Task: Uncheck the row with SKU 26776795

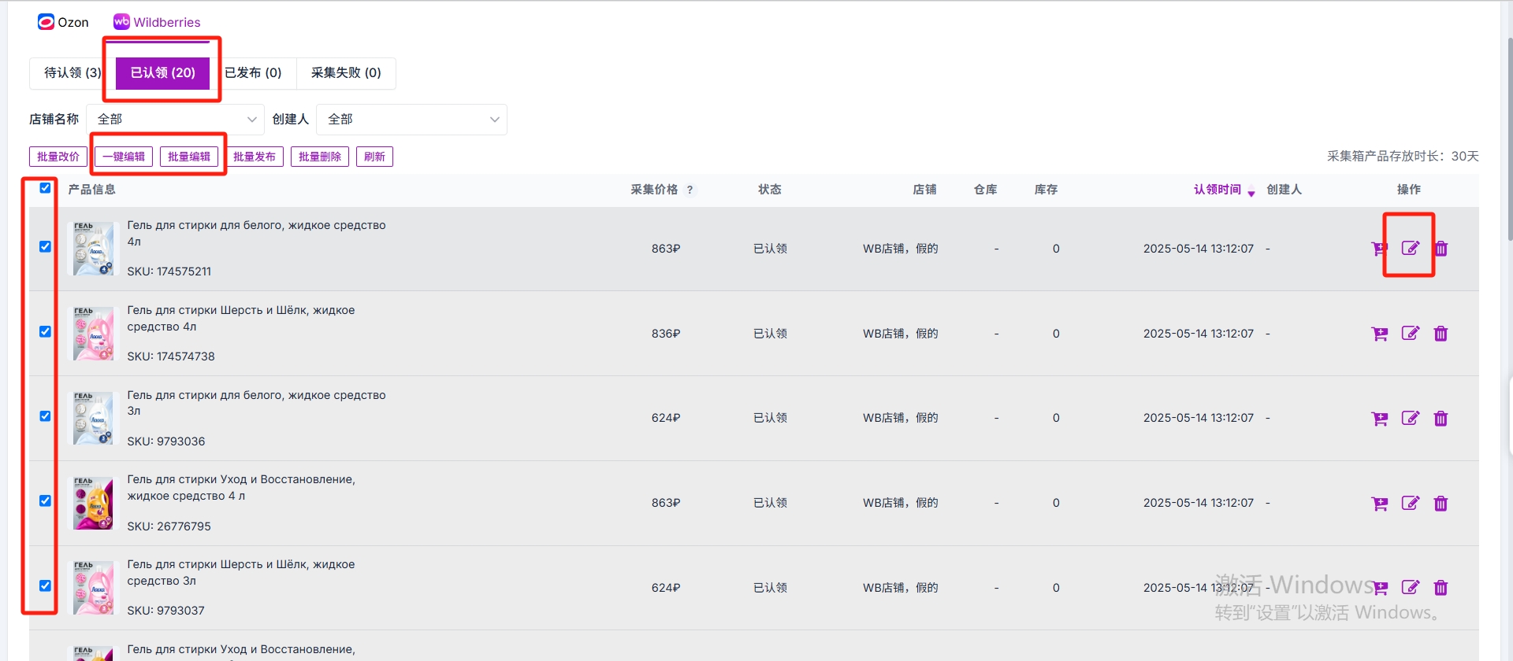Action: pos(45,501)
